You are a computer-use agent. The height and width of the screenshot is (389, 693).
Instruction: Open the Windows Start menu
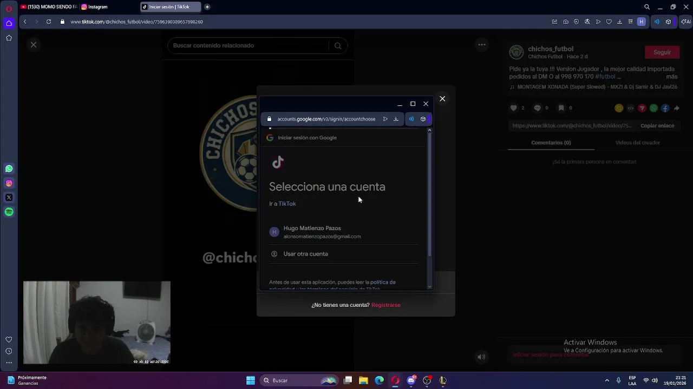[251, 380]
